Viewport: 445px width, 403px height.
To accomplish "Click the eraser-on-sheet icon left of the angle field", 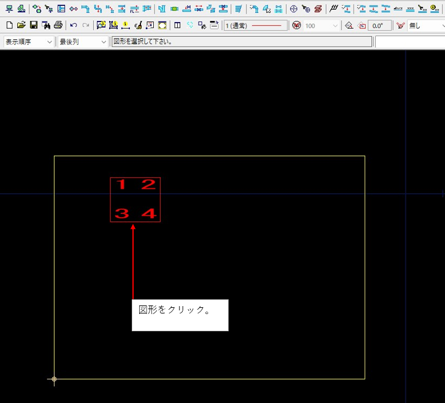I will click(x=349, y=26).
